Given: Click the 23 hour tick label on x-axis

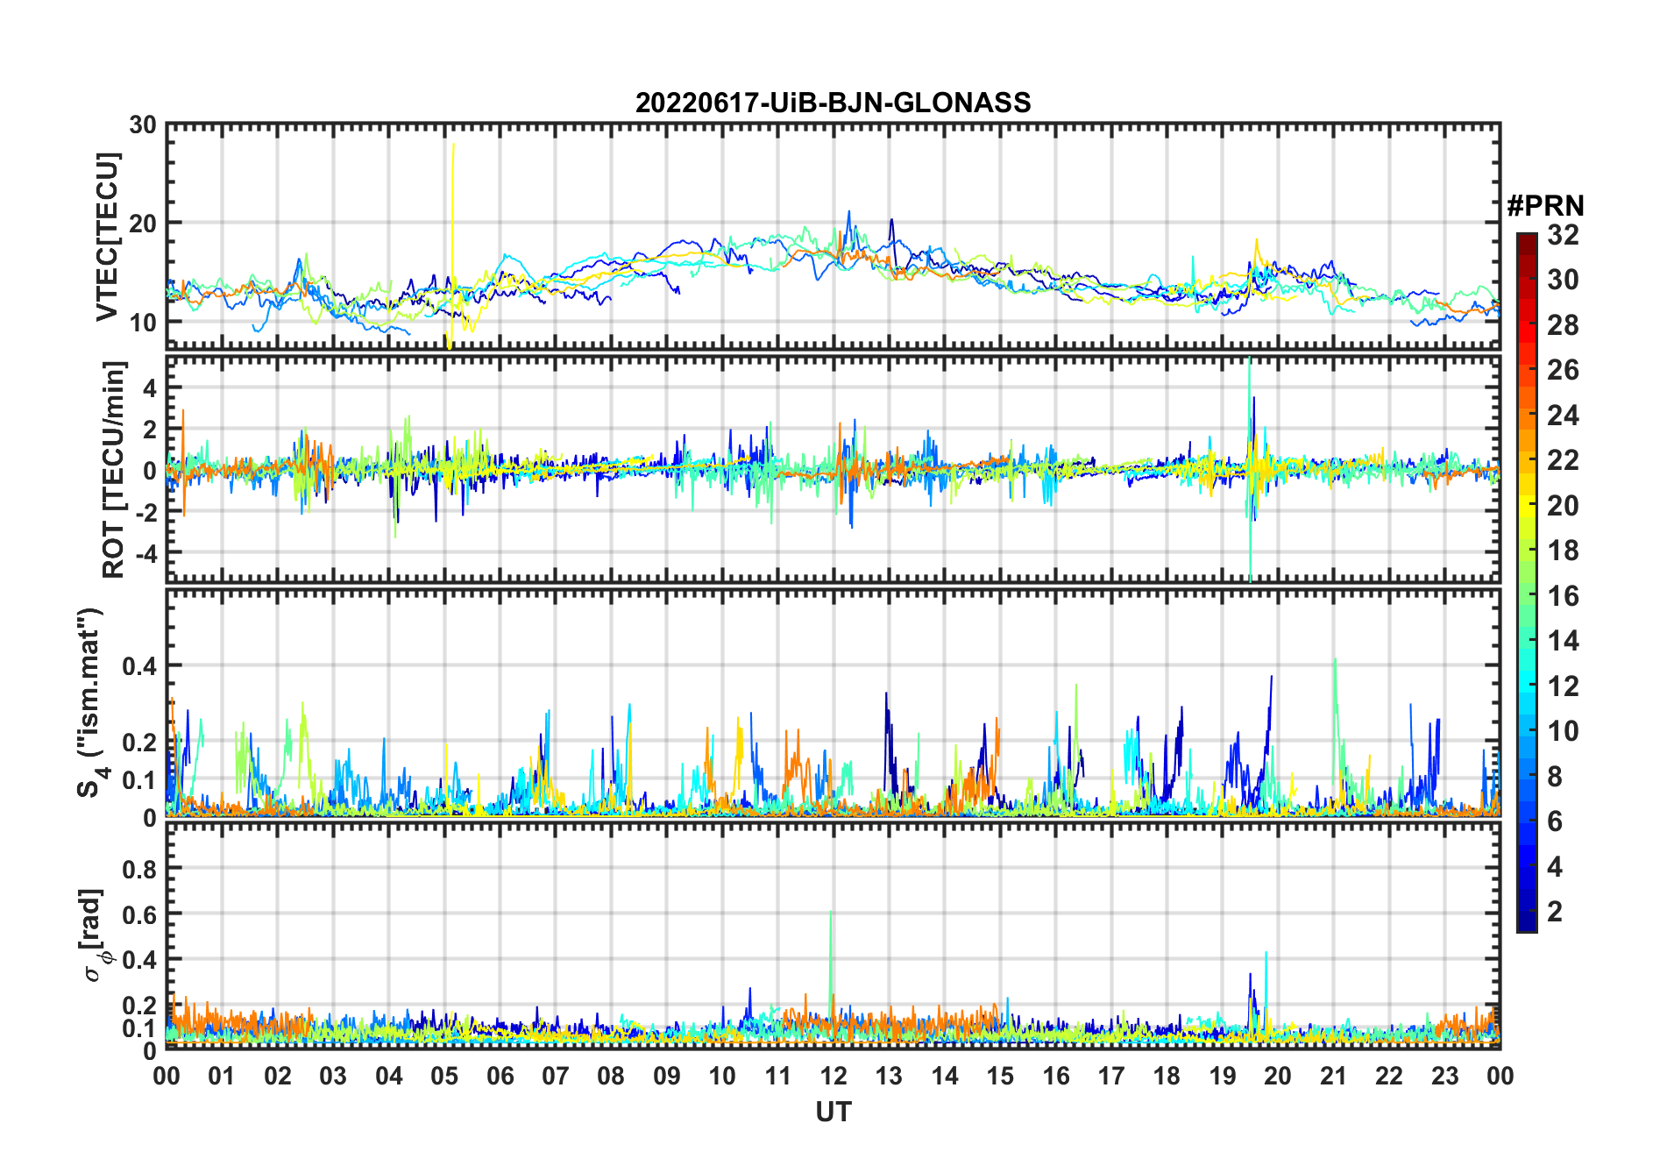Looking at the screenshot, I should 1444,1076.
